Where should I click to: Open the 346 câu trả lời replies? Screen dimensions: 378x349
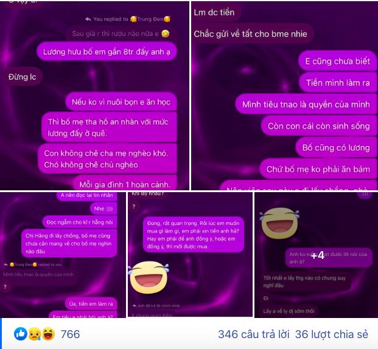[x=253, y=334]
